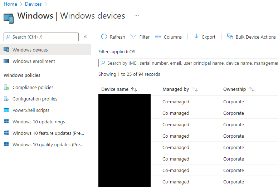Click the Filter button label
The width and height of the screenshot is (278, 187).
tap(144, 37)
